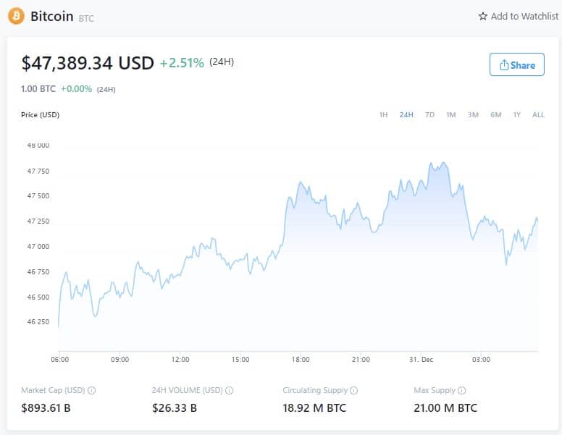562x435 pixels.
Task: Open Market Cap info icon
Action: pyautogui.click(x=92, y=390)
